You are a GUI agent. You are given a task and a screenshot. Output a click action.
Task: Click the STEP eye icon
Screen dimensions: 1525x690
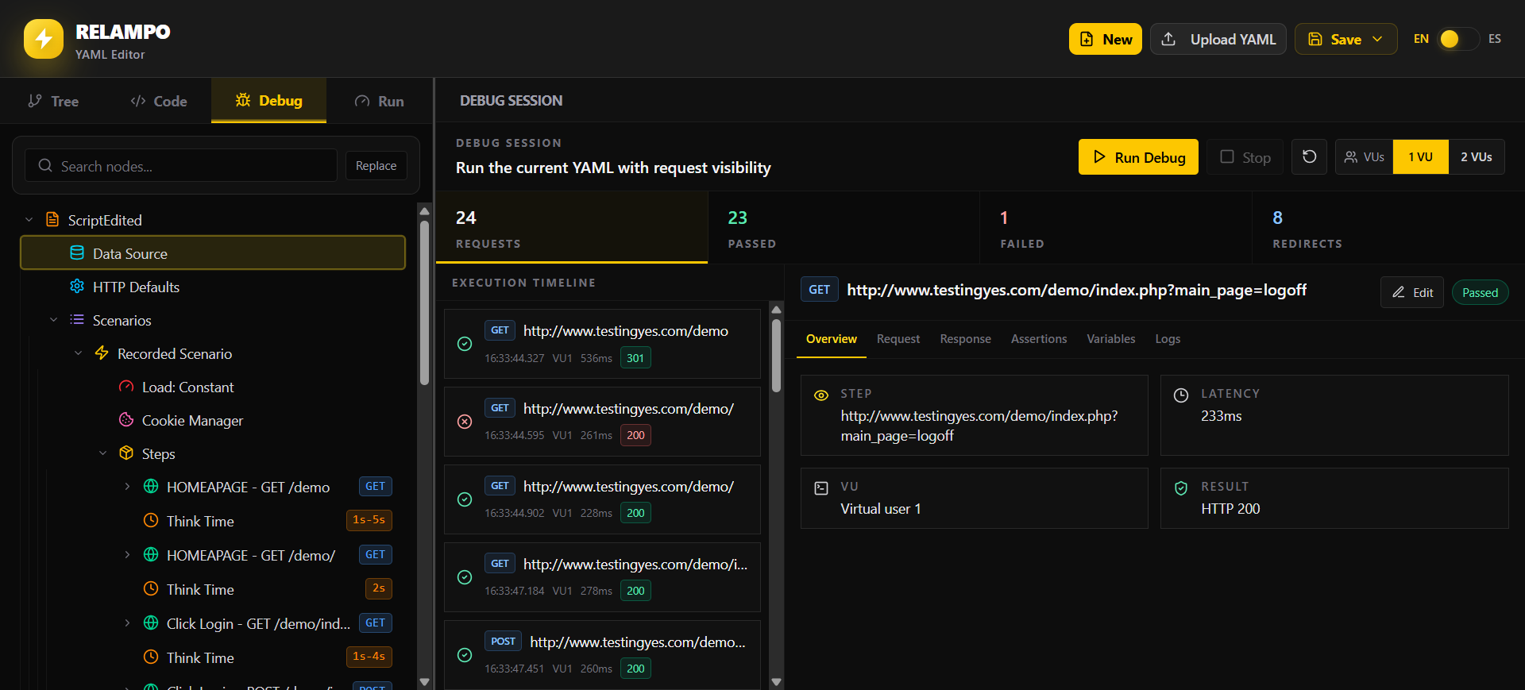tap(821, 395)
